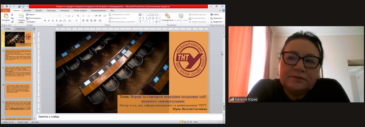This screenshot has width=365, height=127.
Task: Click the Help question mark icon
Action: (223, 10)
